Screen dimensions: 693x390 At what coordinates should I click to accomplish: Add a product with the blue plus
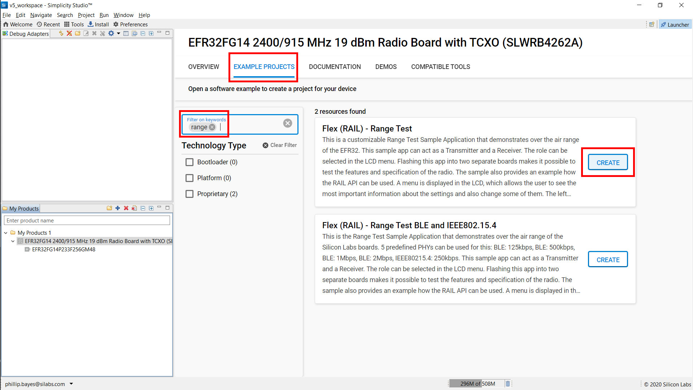pyautogui.click(x=118, y=208)
